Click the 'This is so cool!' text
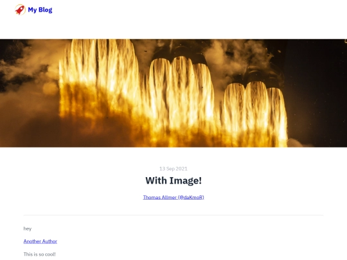 point(40,254)
